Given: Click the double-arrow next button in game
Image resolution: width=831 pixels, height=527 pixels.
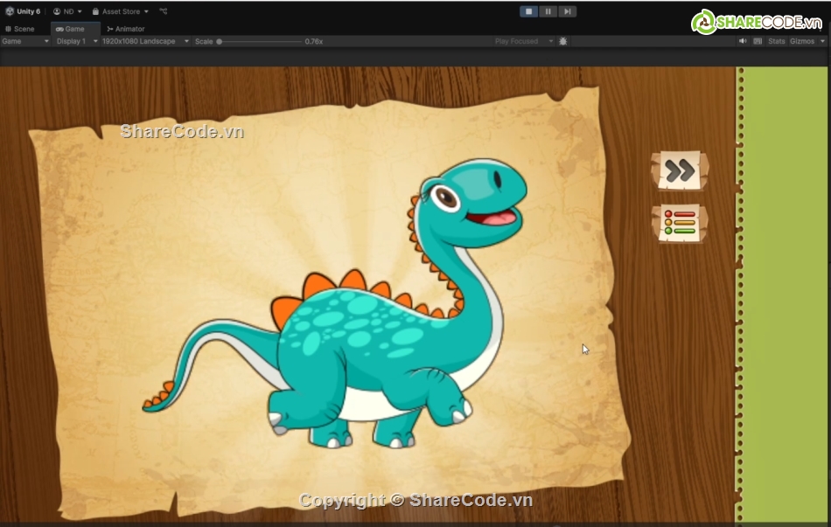Looking at the screenshot, I should (680, 170).
